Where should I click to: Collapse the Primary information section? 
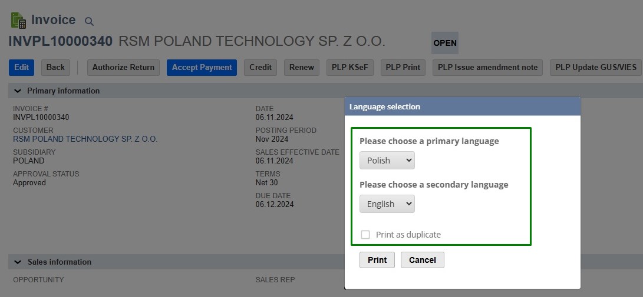pos(17,91)
